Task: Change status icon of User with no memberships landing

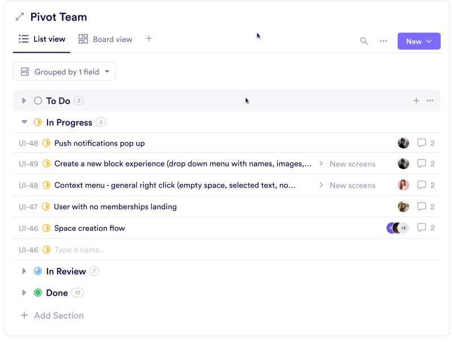Action: [46, 207]
